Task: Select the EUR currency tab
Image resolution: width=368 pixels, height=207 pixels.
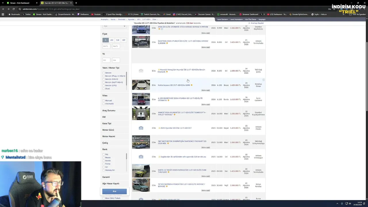Action: pos(118,40)
